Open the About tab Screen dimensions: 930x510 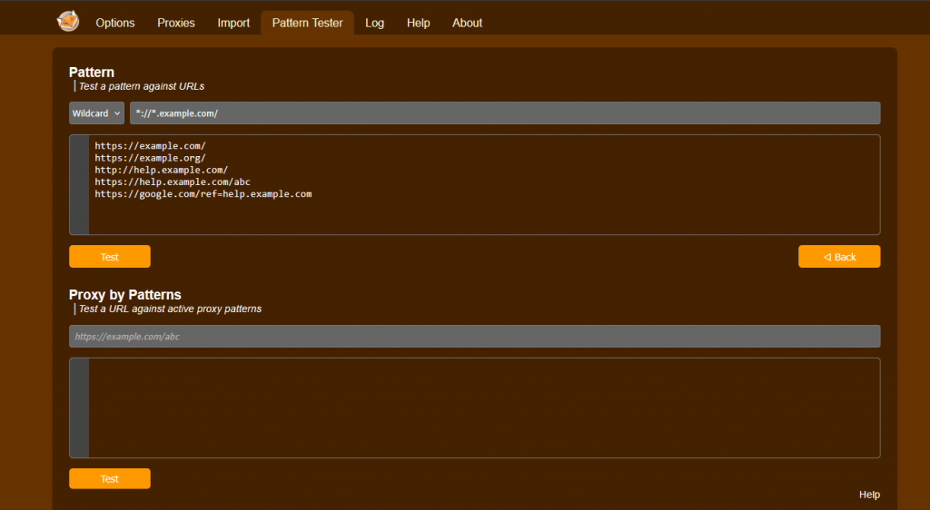click(x=468, y=23)
